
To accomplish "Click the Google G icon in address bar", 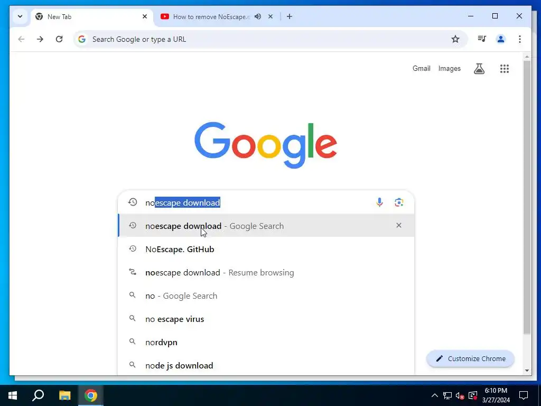I will pyautogui.click(x=82, y=39).
